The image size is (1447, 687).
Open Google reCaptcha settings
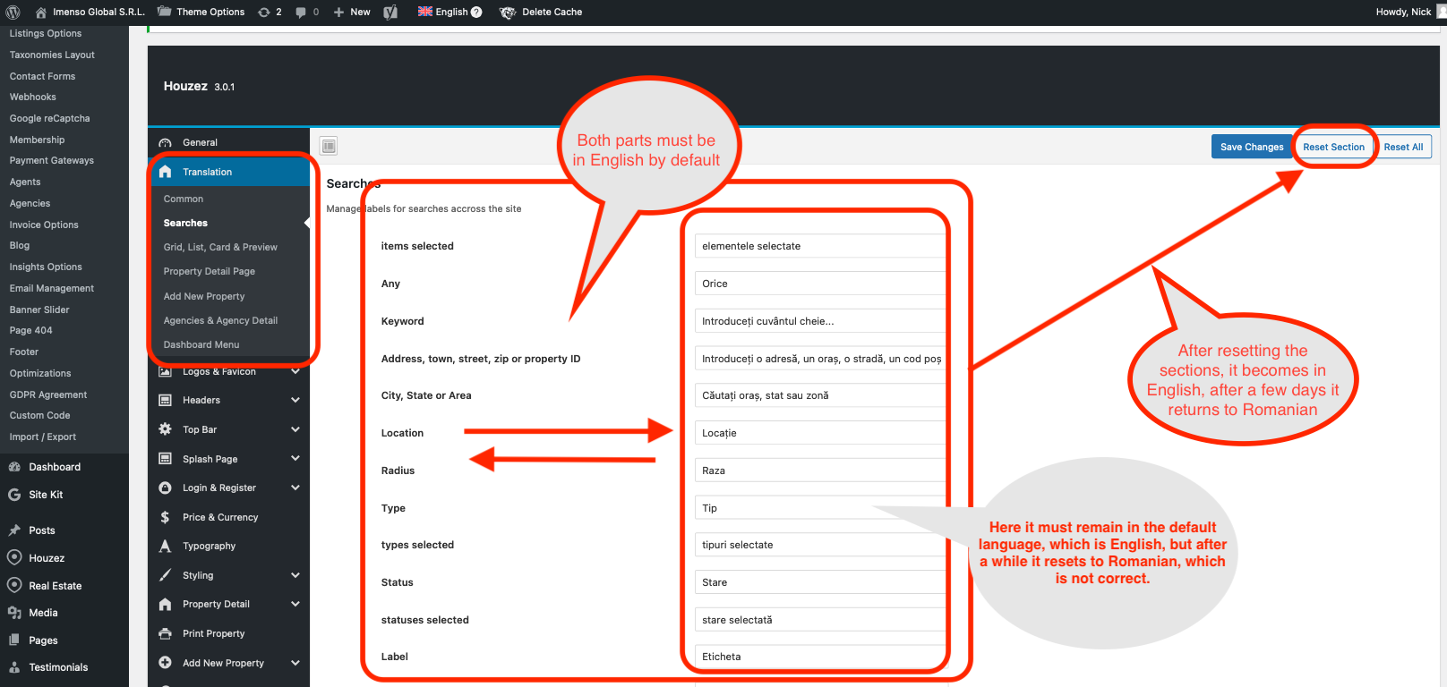[49, 118]
